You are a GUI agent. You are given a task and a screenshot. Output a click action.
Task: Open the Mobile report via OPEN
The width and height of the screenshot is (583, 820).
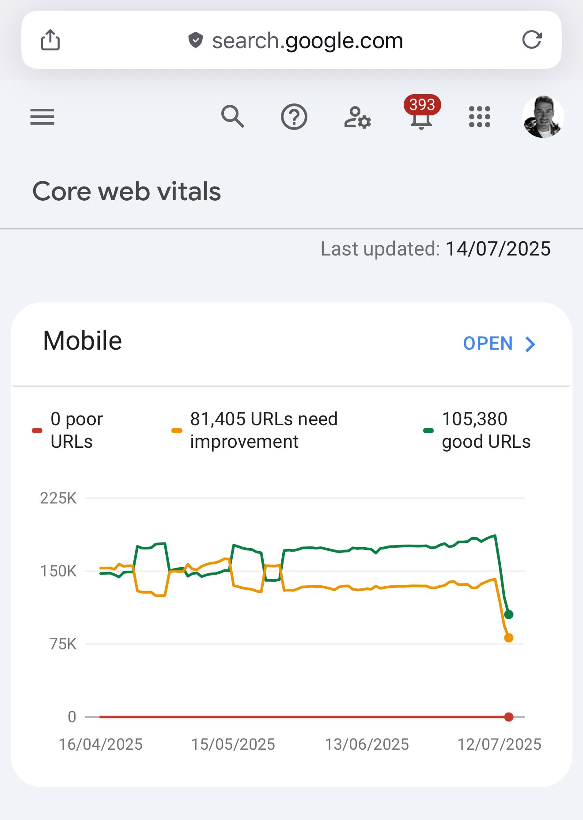point(488,343)
